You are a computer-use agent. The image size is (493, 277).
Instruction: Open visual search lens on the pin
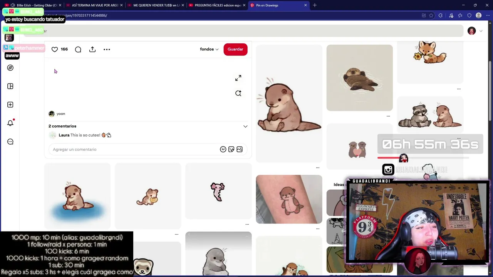click(x=238, y=93)
